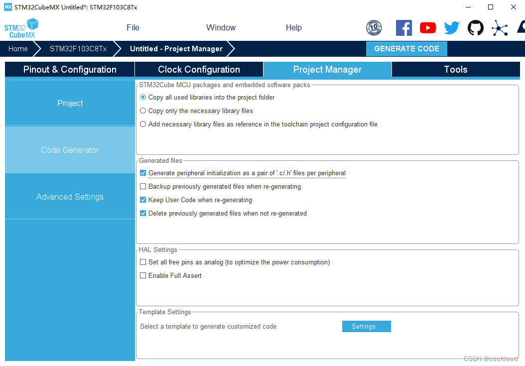Screen dimensions: 525x366
Task: Toggle Keep User Code when re-generating checkbox
Action: pyautogui.click(x=143, y=200)
